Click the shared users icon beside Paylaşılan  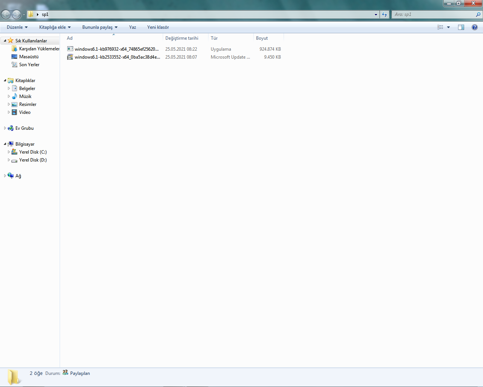65,373
